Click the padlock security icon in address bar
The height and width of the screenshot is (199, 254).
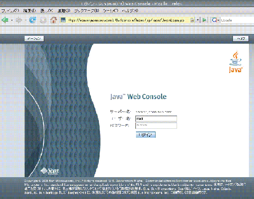coord(192,20)
